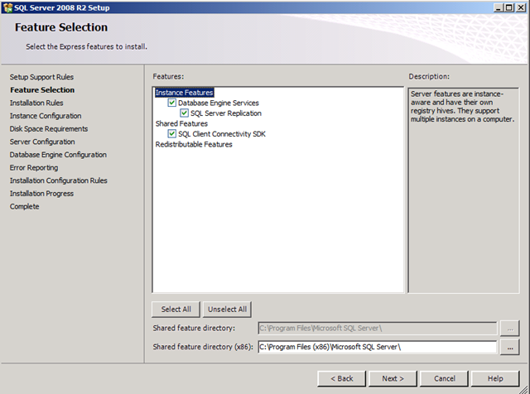Viewport: 530px width, 394px height.
Task: Go back with the Back button
Action: [341, 378]
